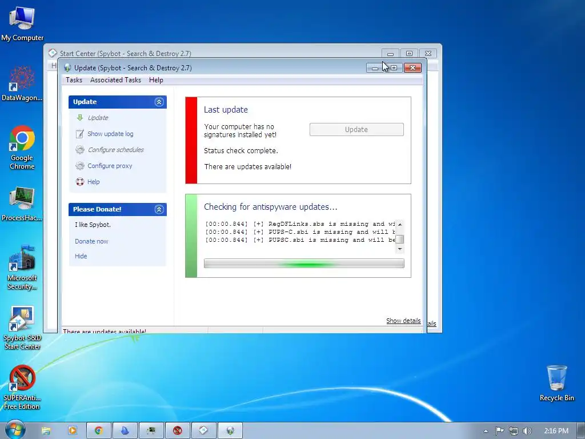Select SUPERAntiSpyware Free Edition desktop icon
This screenshot has height=439, width=585.
coord(22,388)
